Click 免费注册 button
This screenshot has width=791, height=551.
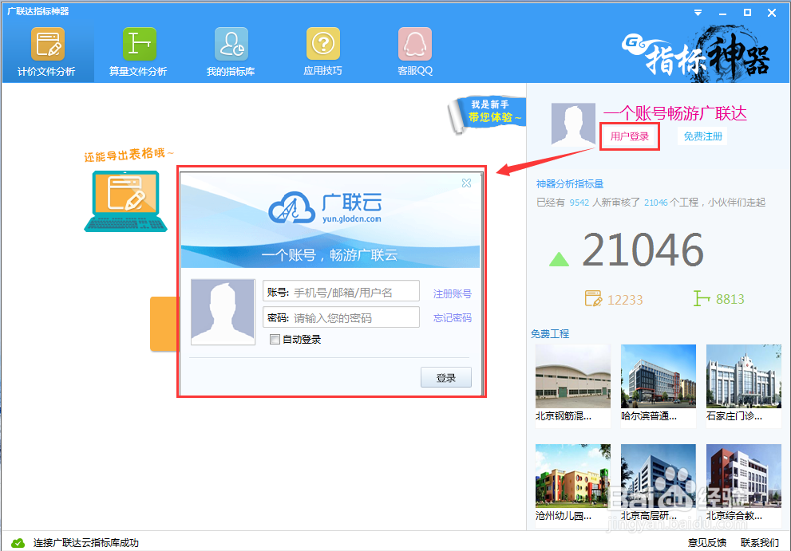pos(702,136)
